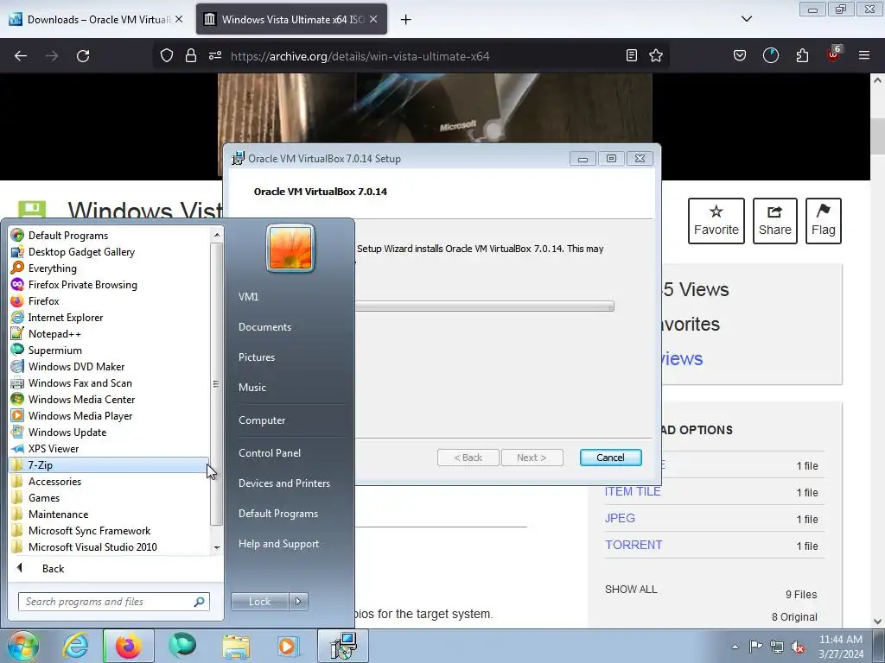Click the Search programs and files box
Screen dimensions: 885x663
113,602
